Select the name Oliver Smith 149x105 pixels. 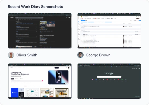(27, 55)
